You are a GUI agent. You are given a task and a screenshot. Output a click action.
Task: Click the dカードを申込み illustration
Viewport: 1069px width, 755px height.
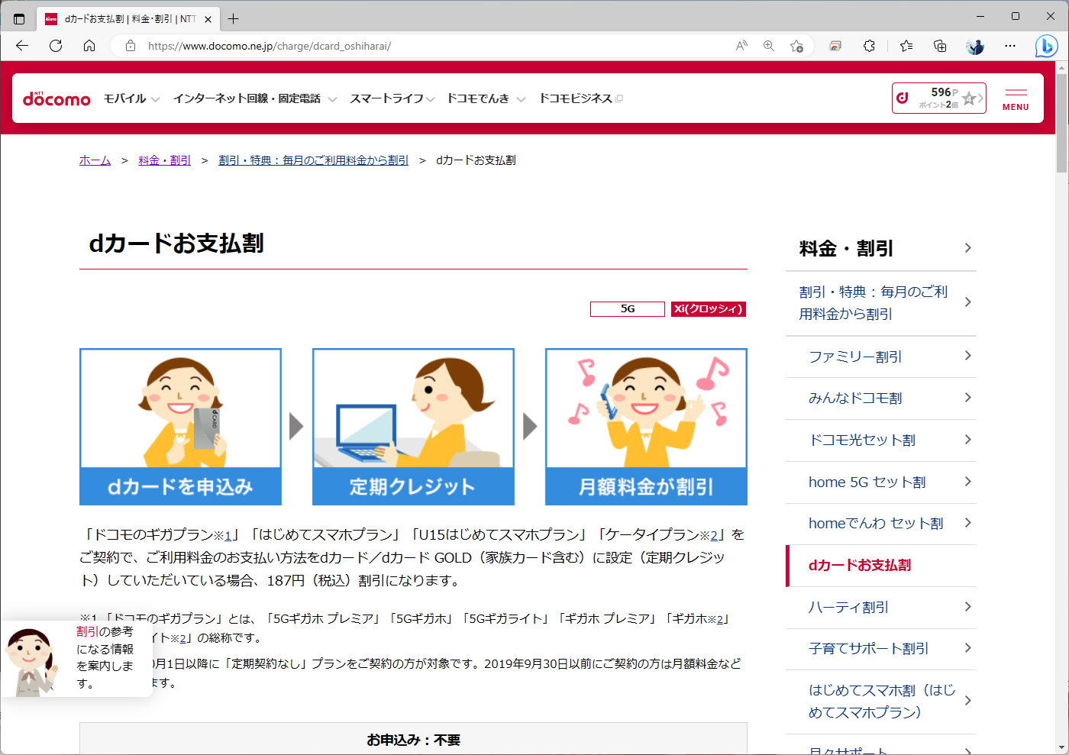pyautogui.click(x=180, y=427)
